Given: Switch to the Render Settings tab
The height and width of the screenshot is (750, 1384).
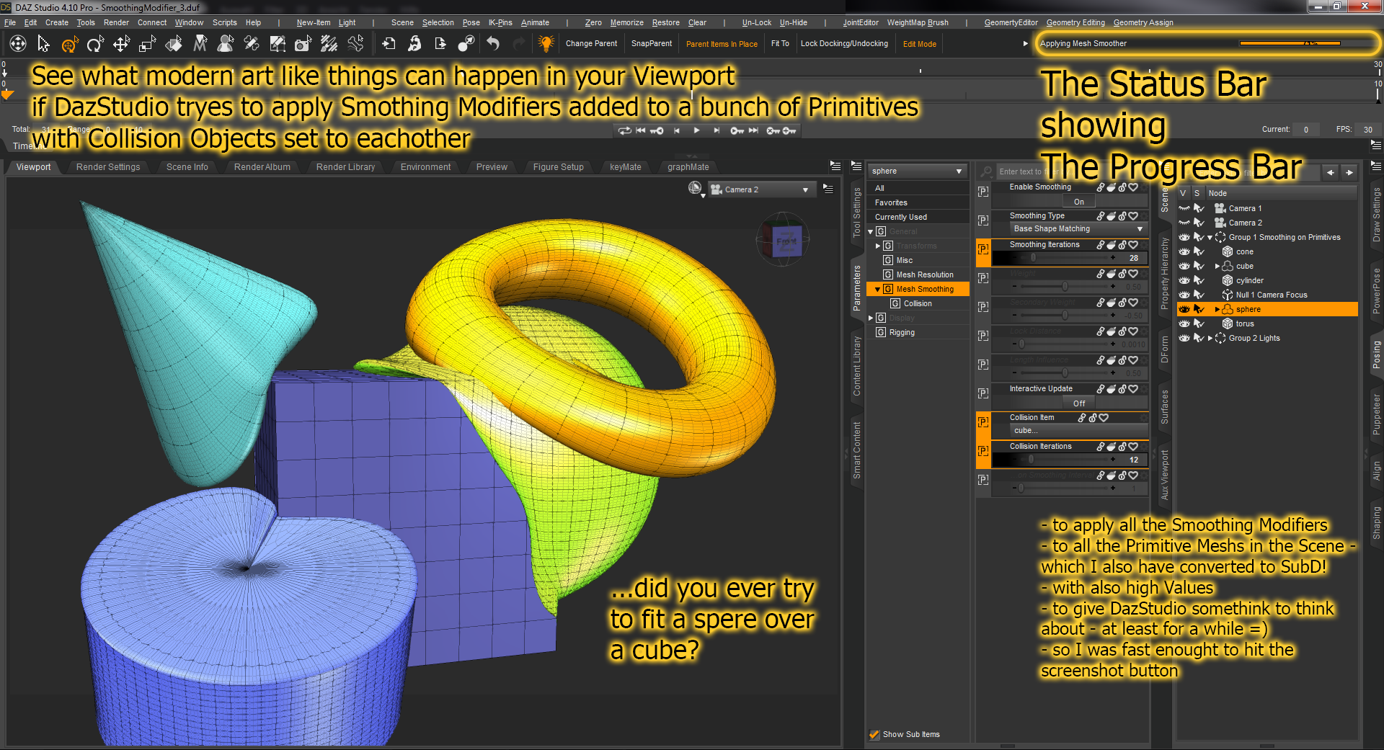Looking at the screenshot, I should pos(108,167).
